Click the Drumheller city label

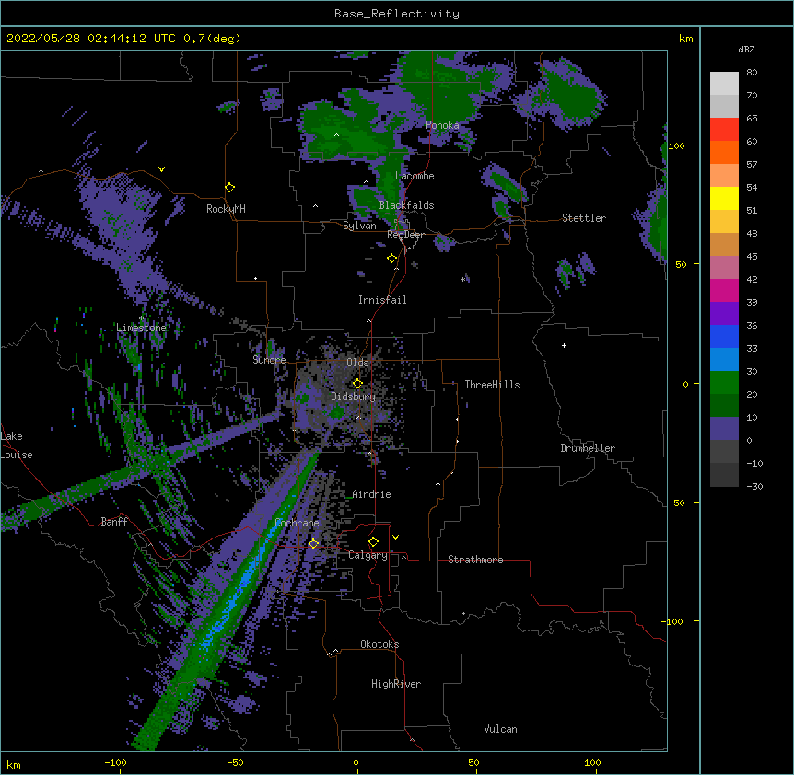pos(588,448)
